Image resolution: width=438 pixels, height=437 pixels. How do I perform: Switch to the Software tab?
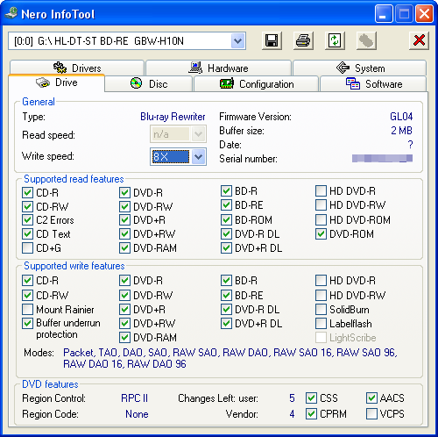tap(373, 84)
